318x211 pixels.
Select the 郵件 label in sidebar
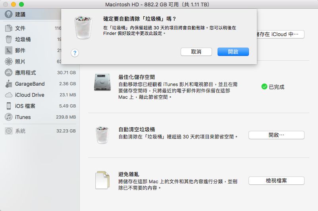[x=20, y=50]
